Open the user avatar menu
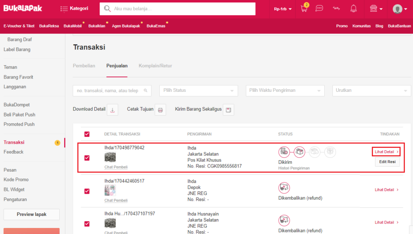This screenshot has width=413, height=234. coord(400,9)
